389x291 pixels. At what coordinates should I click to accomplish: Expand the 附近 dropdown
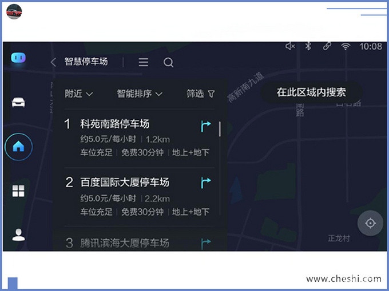[79, 94]
